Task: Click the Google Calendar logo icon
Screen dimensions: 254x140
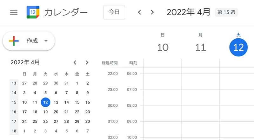Action: (33, 12)
